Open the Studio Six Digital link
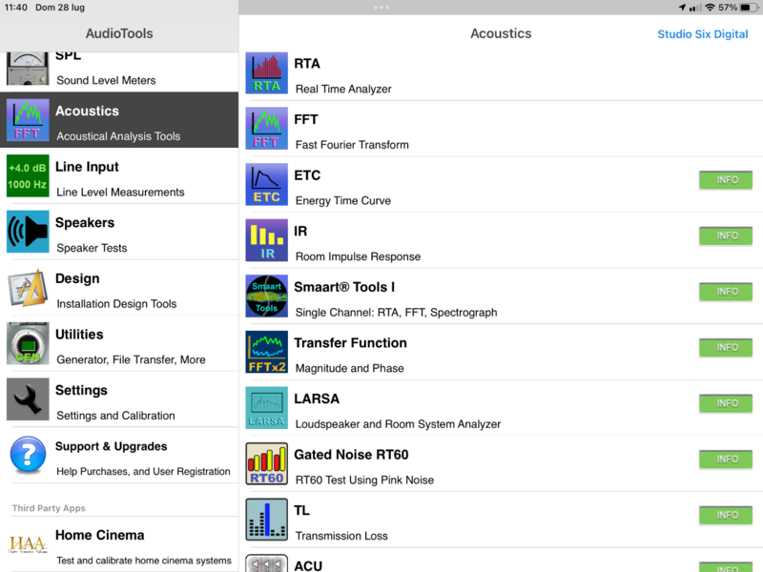The image size is (763, 572). pos(702,34)
